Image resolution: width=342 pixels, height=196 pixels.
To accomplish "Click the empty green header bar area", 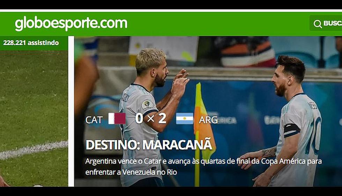I will click(x=218, y=24).
